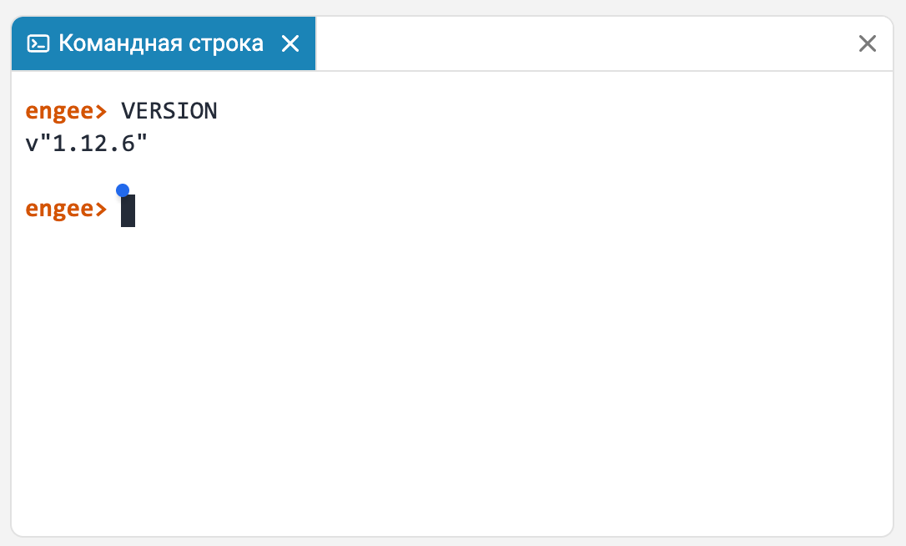Click the VERSION command text
The image size is (906, 546).
click(x=169, y=111)
